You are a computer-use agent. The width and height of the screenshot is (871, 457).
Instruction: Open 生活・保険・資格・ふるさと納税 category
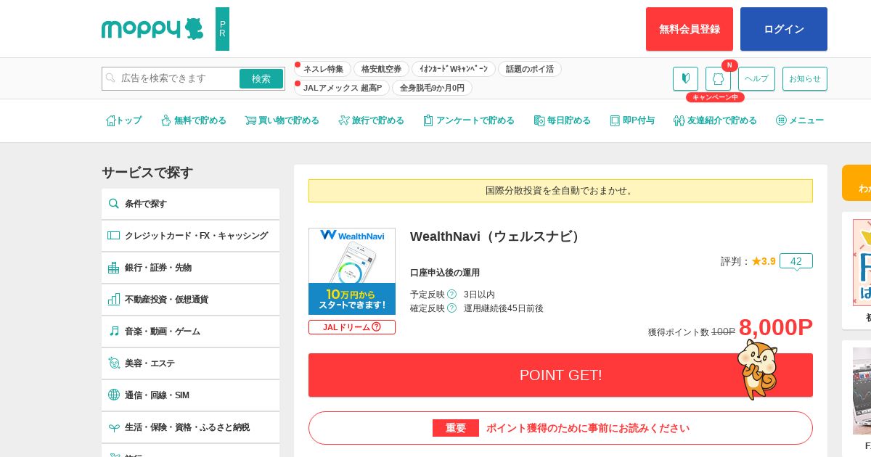point(190,427)
